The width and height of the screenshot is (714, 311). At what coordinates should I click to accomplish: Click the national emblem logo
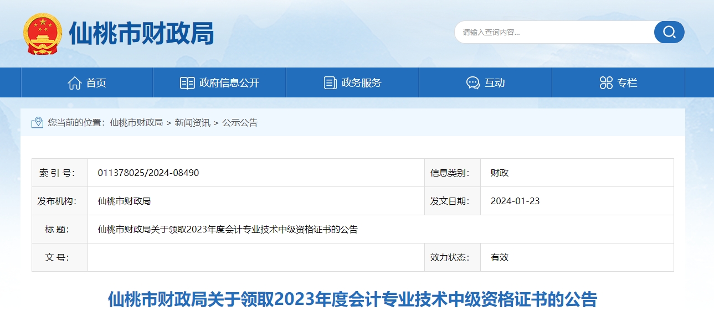point(43,34)
